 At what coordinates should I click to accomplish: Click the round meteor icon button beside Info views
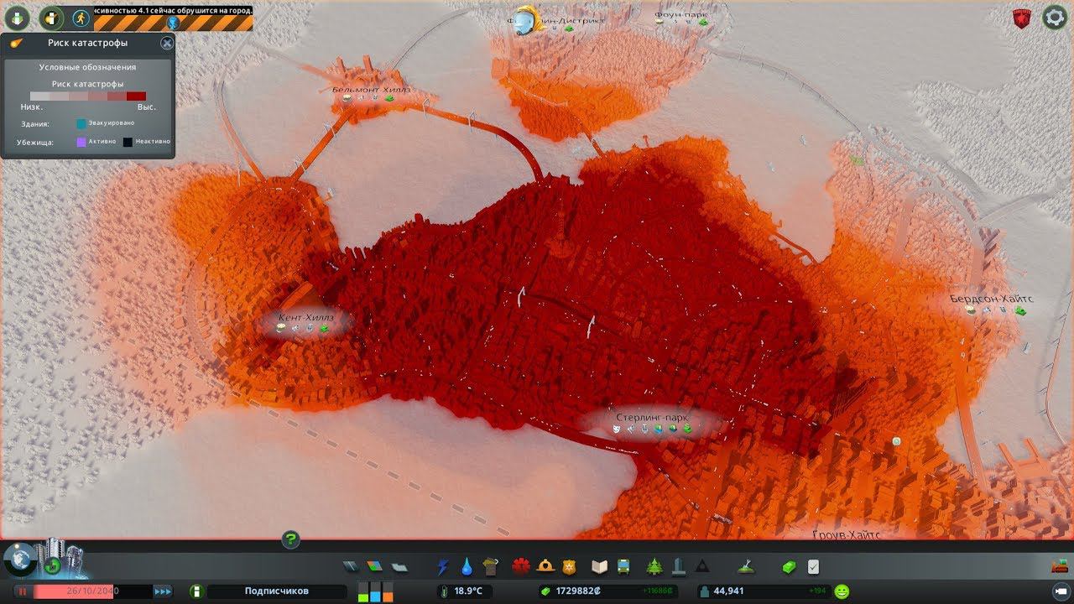click(52, 18)
